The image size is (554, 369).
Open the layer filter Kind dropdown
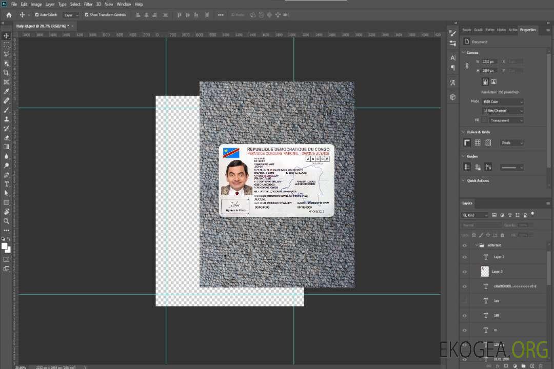pos(475,215)
